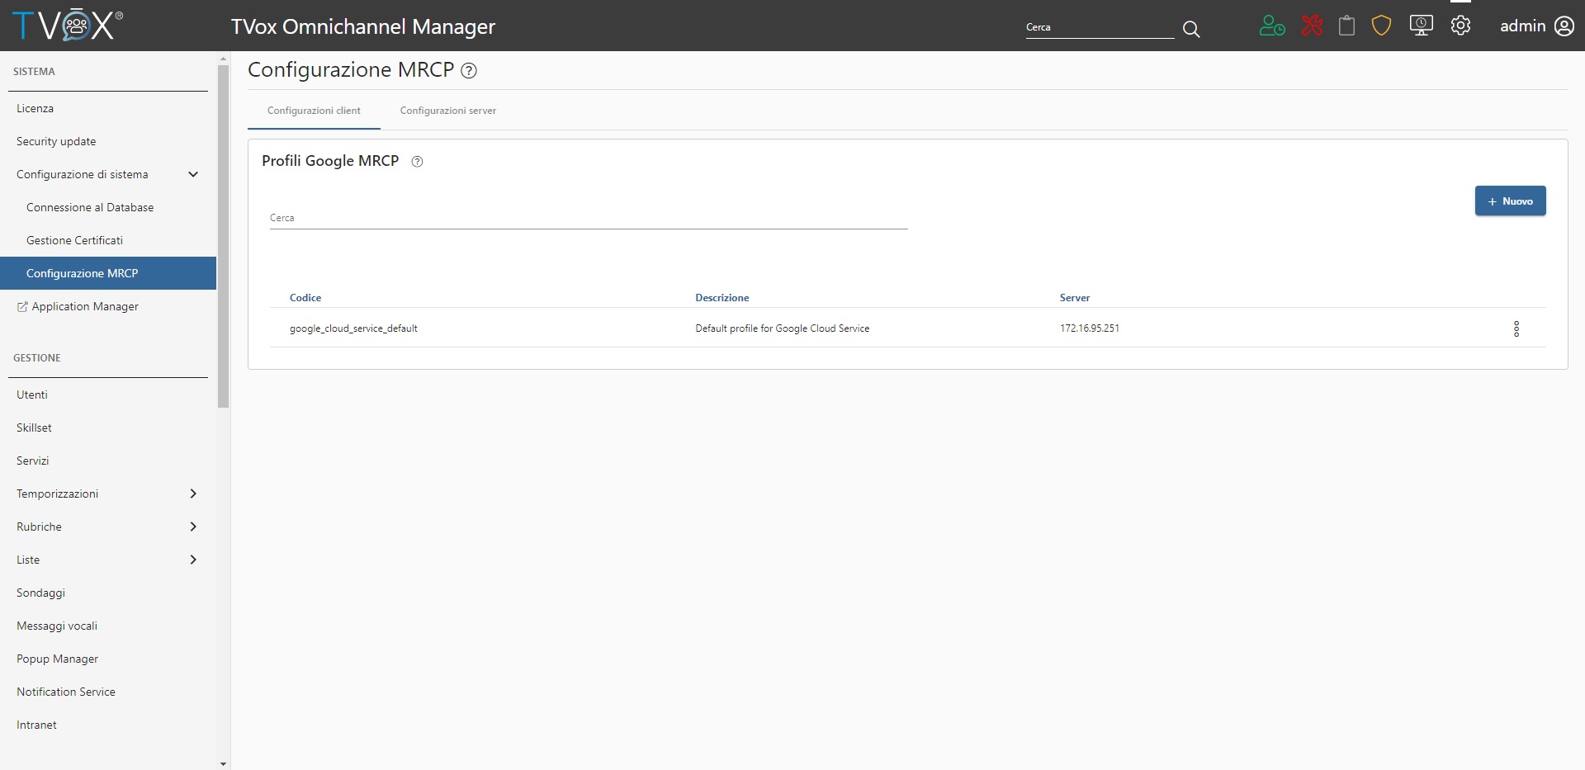
Task: Switch to Configurazioni server tab
Action: (448, 111)
